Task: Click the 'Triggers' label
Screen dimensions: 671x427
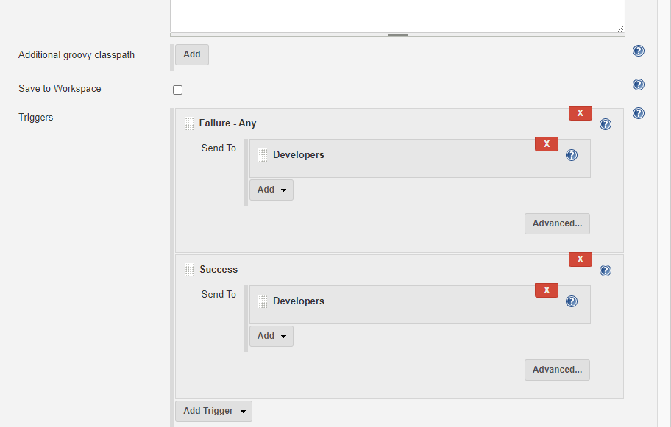Action: (x=36, y=118)
